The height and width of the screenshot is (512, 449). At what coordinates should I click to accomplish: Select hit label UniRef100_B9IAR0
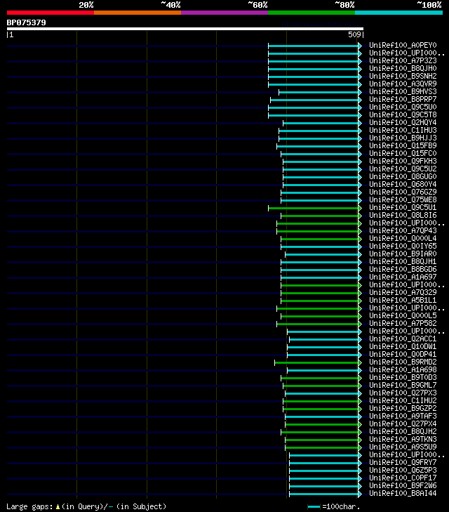(x=403, y=254)
